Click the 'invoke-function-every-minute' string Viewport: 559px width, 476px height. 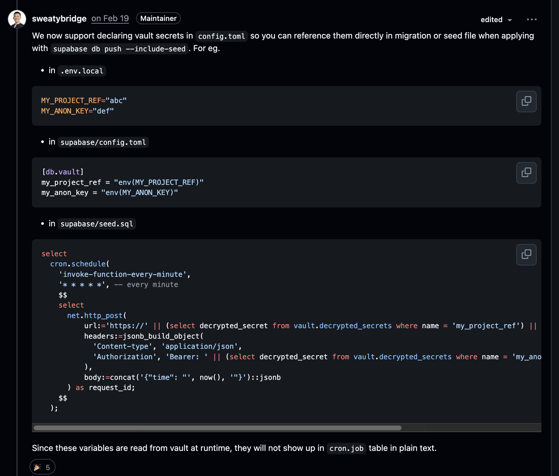point(123,274)
